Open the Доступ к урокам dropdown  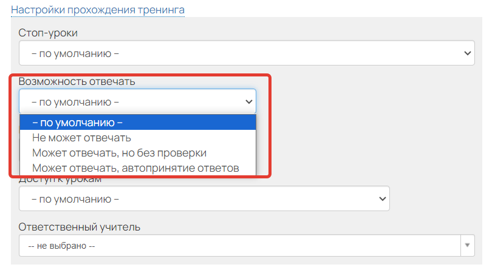(204, 198)
